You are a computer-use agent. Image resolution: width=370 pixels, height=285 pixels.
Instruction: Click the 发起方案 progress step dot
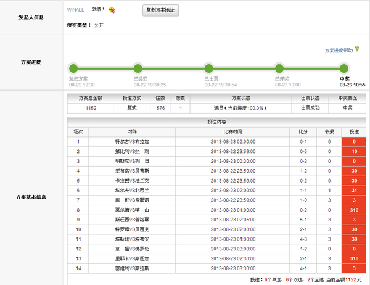pyautogui.click(x=73, y=68)
